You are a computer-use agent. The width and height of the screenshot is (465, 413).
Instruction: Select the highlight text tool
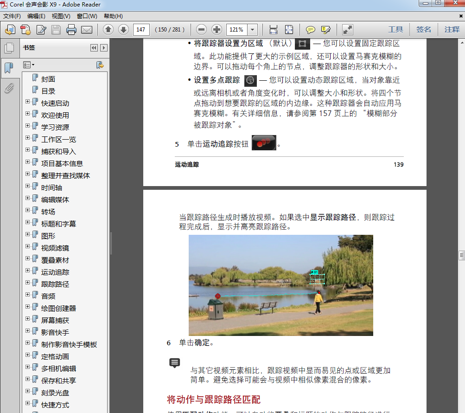click(x=325, y=29)
